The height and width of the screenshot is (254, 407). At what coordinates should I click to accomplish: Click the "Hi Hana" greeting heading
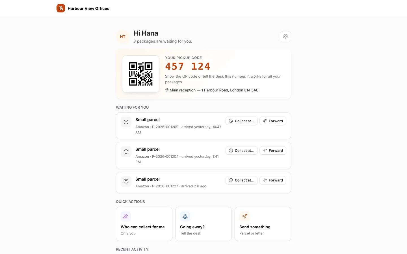[146, 33]
